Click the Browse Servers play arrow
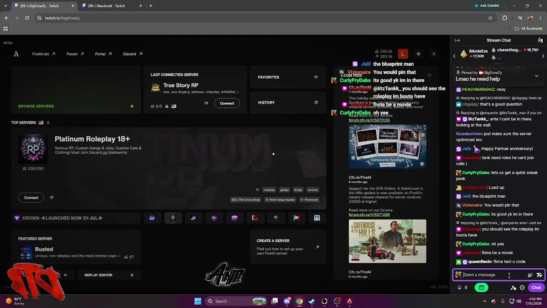 click(132, 106)
